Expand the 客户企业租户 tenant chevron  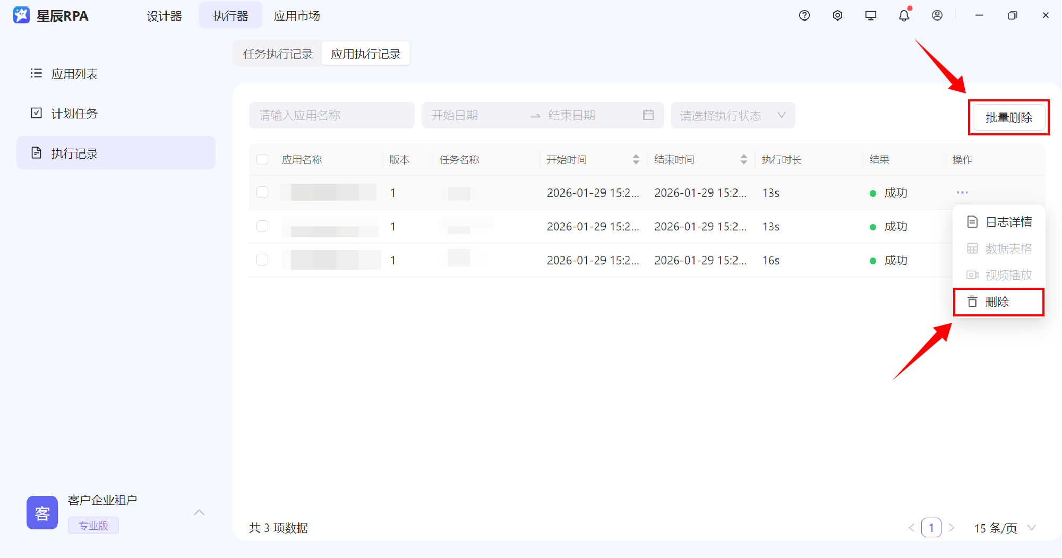coord(199,512)
